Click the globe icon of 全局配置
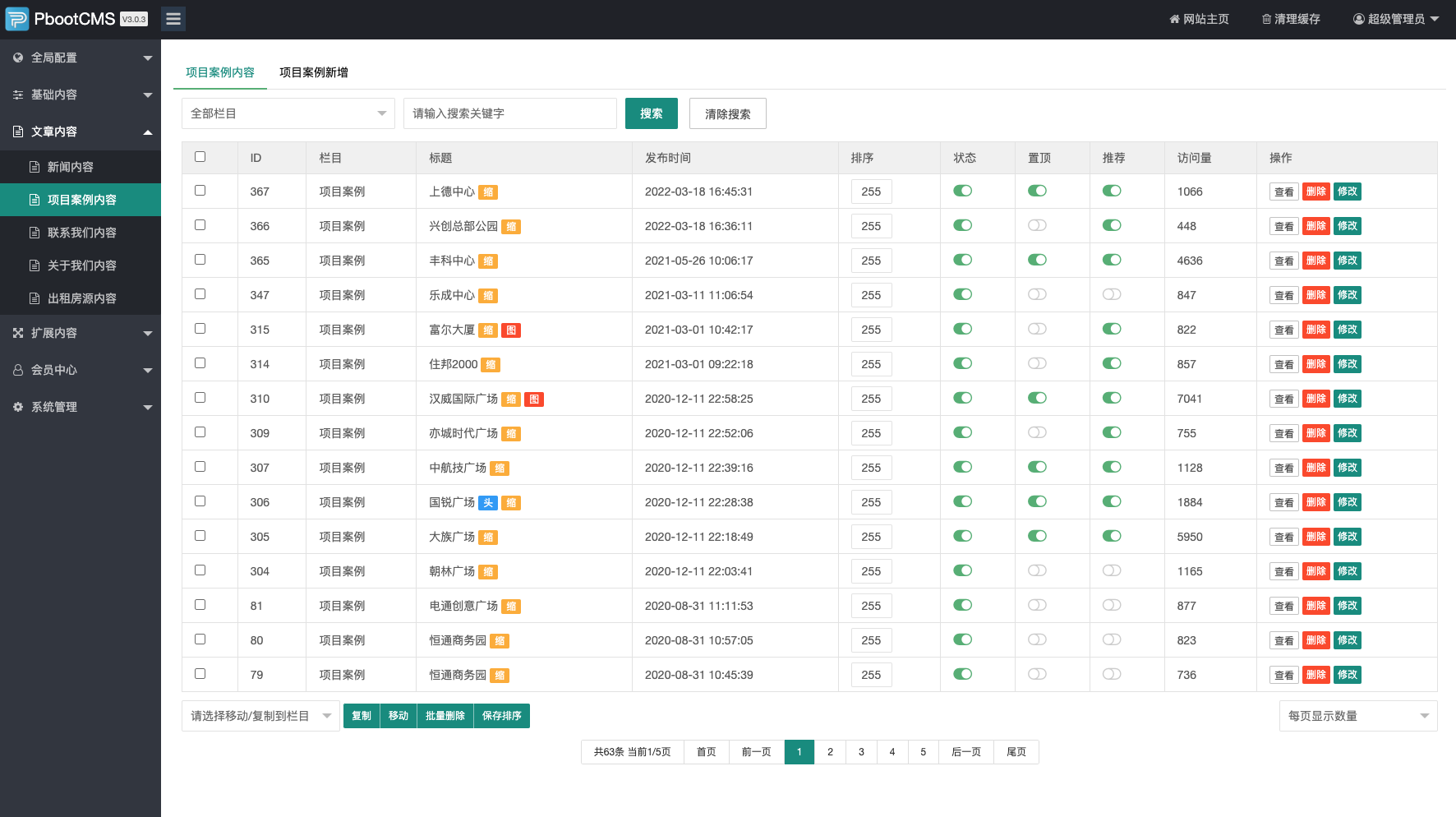 click(18, 58)
